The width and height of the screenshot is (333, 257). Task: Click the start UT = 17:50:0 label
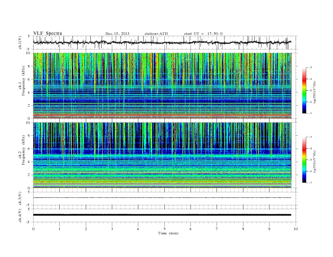point(203,34)
